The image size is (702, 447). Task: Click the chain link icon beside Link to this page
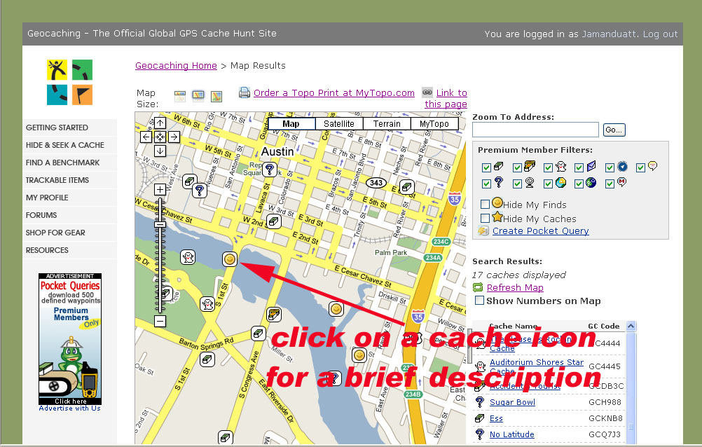pos(427,92)
